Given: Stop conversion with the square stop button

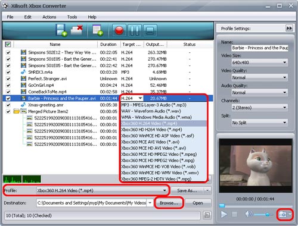Looking at the screenshot, I should tap(150, 31).
